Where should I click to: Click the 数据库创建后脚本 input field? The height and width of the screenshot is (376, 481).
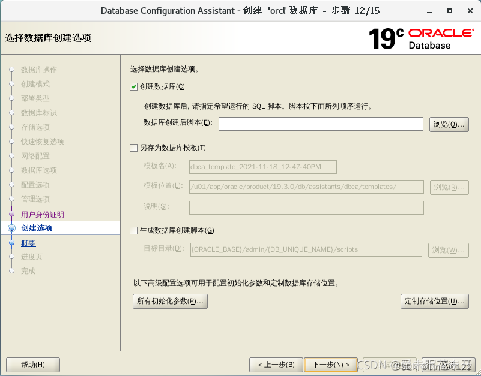[x=321, y=124]
